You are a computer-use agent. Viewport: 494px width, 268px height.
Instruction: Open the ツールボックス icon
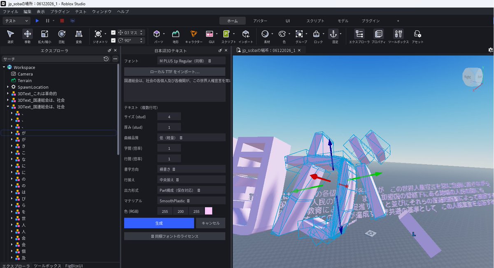click(x=398, y=34)
